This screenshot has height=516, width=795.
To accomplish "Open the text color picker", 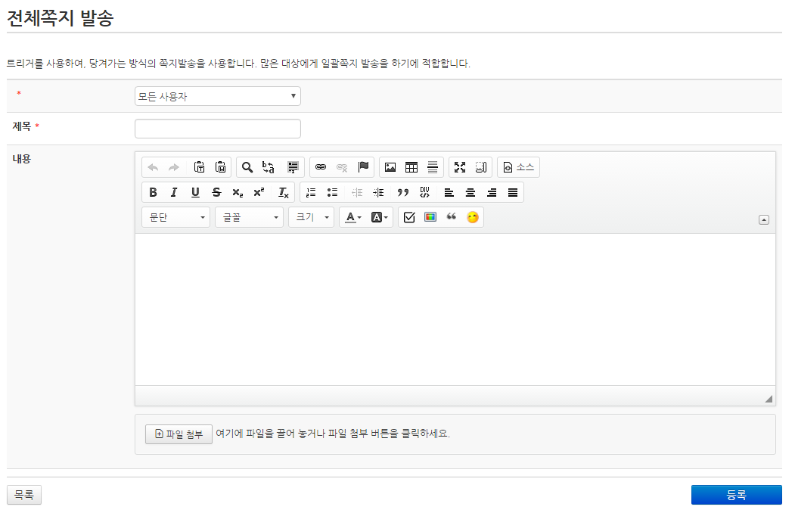I will [352, 217].
